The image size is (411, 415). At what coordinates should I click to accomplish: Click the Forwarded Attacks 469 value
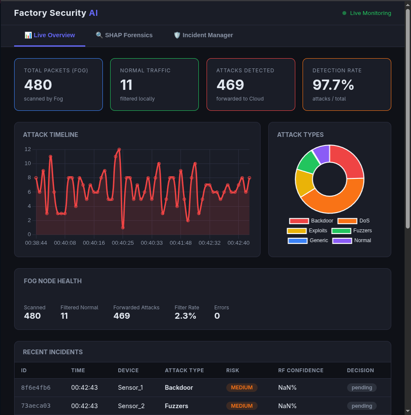pyautogui.click(x=122, y=316)
